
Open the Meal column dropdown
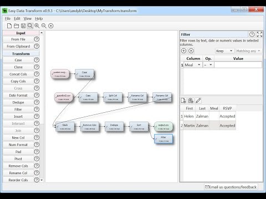coord(193,65)
